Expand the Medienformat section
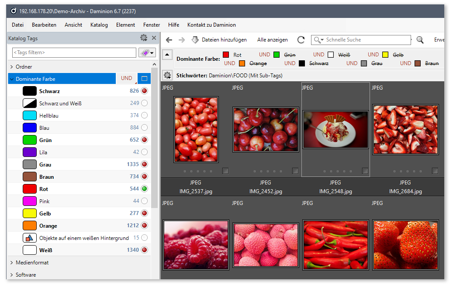Viewport: 453px width, 288px height. click(11, 263)
